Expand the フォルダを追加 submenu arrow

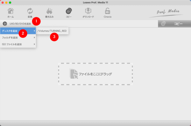(x=34, y=37)
